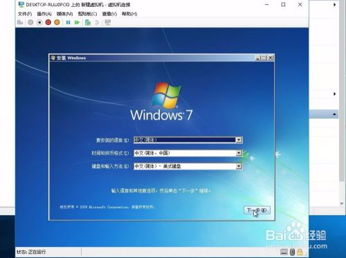Close the 安装 Windows setup dialog

(x=271, y=58)
